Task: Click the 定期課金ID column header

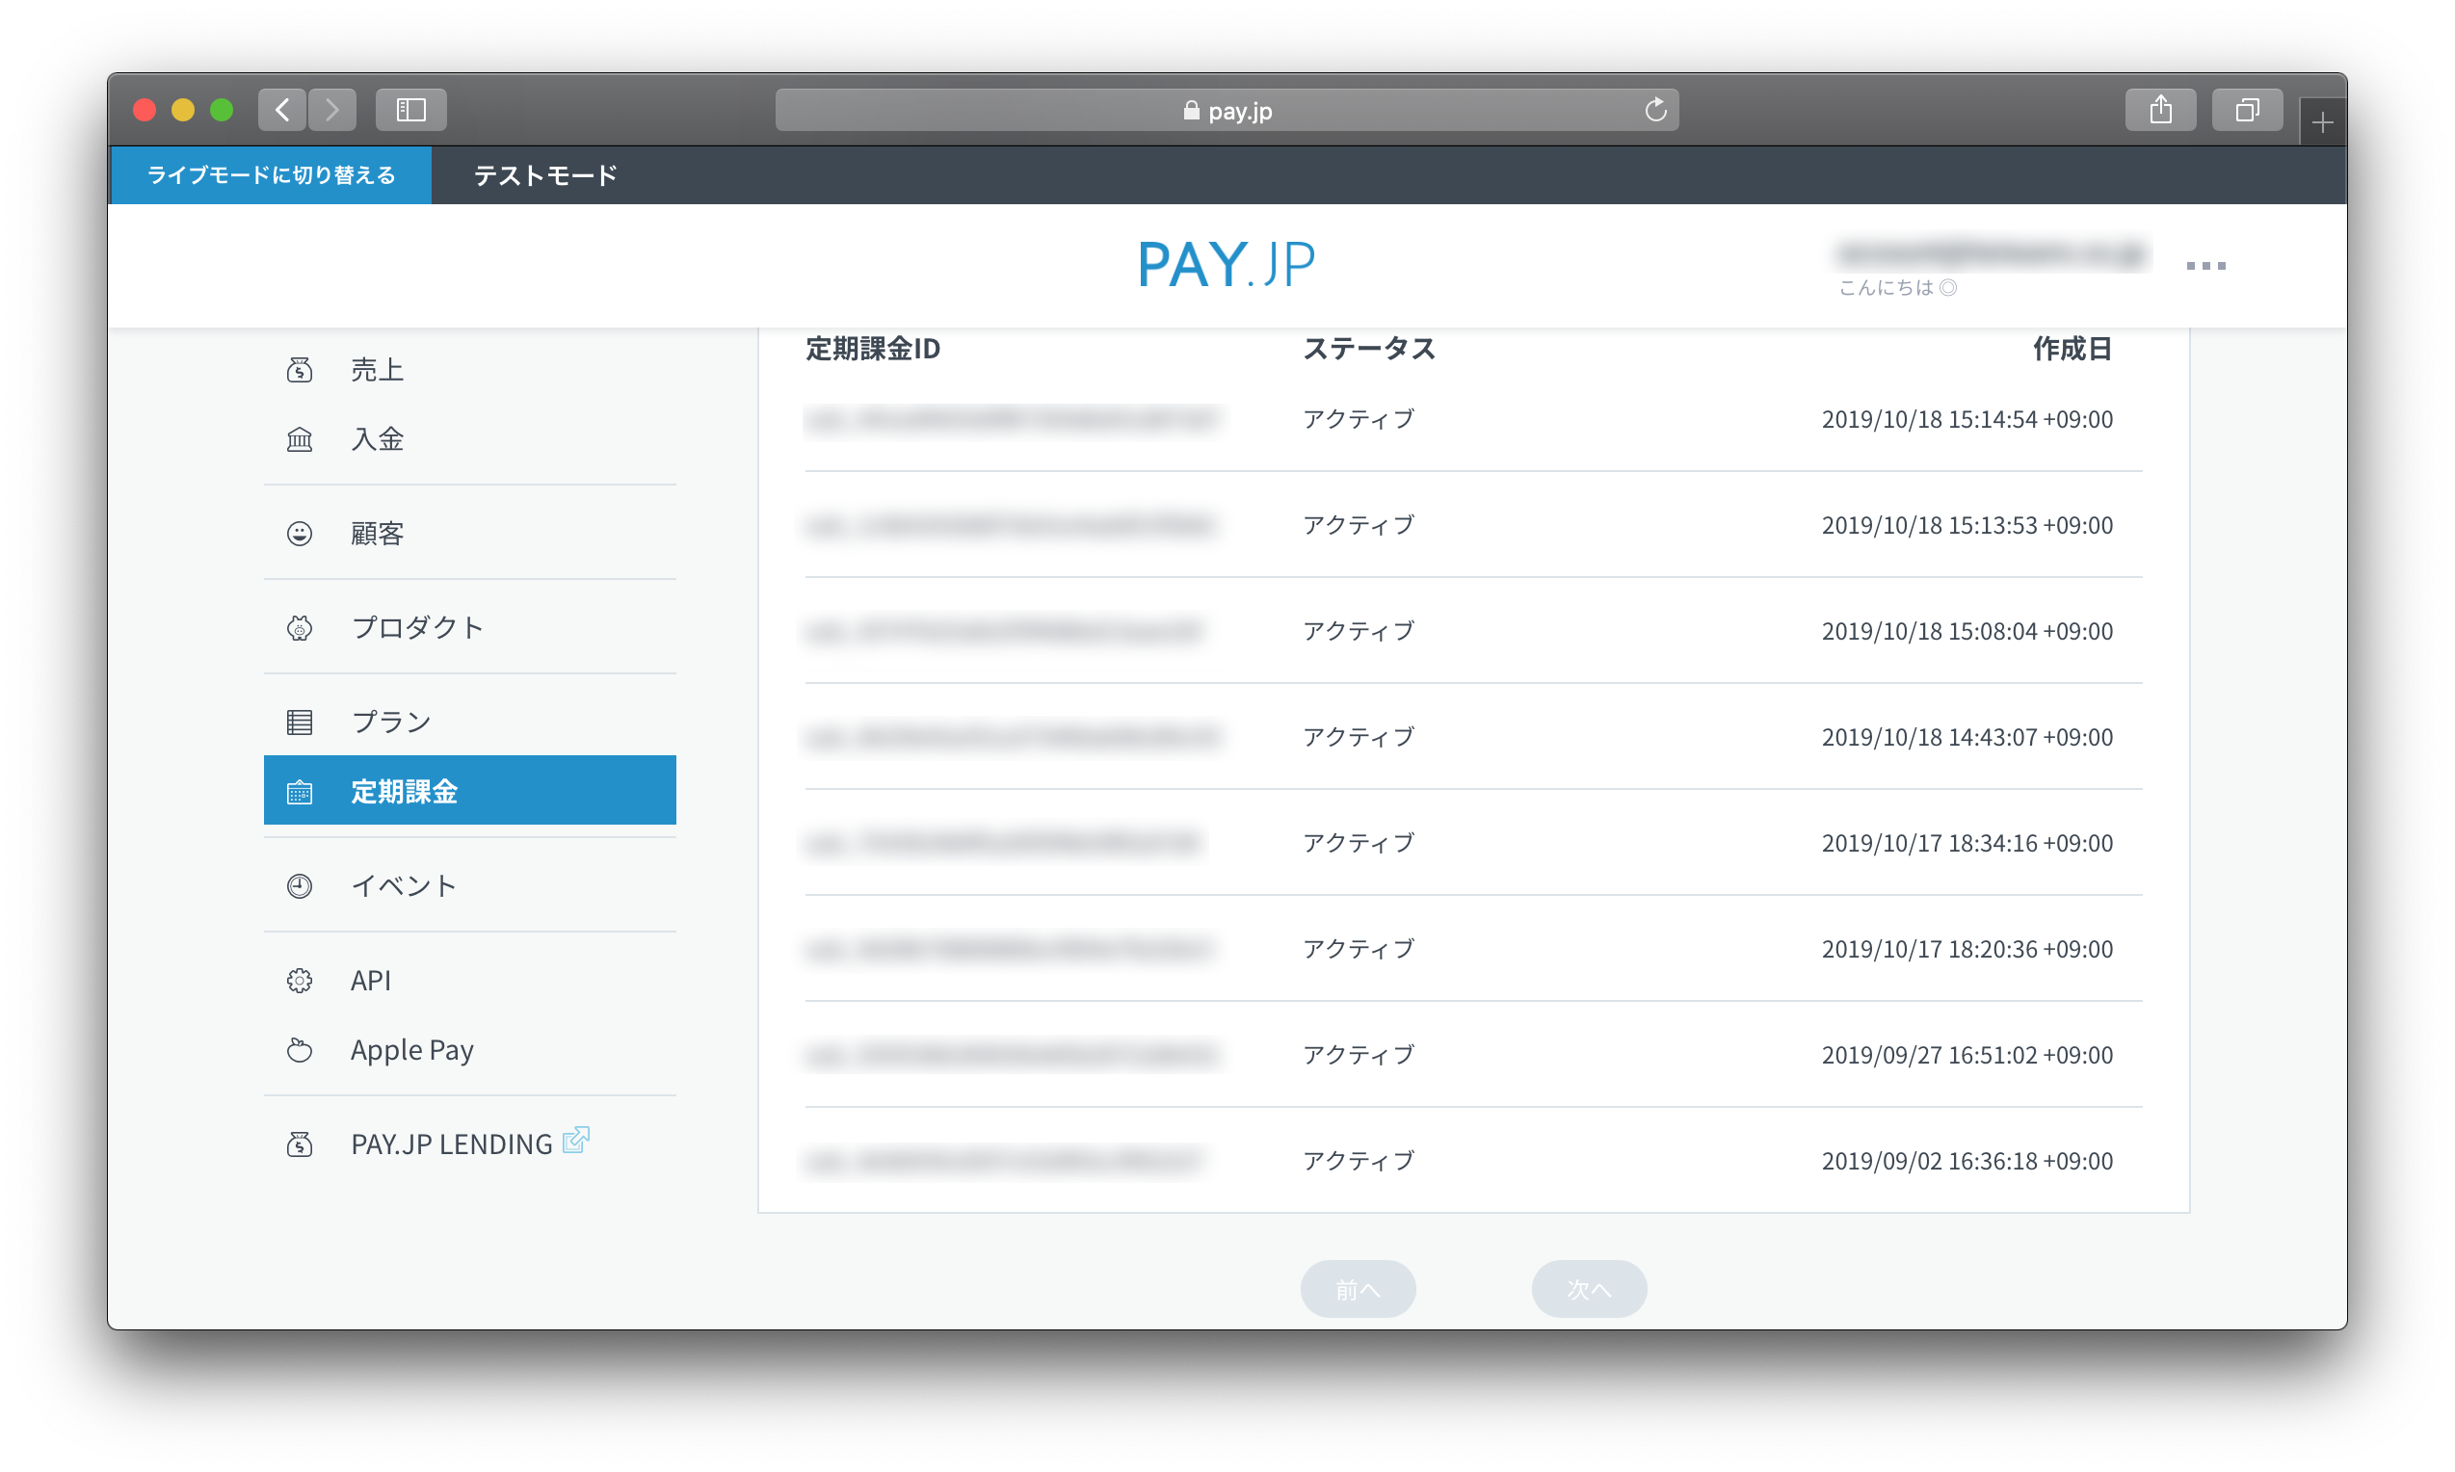Action: pos(873,349)
